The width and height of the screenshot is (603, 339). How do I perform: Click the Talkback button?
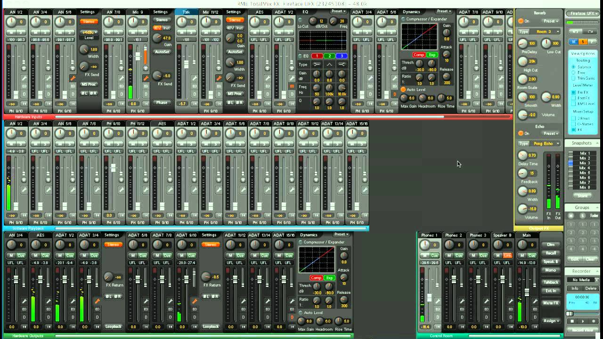point(551,282)
